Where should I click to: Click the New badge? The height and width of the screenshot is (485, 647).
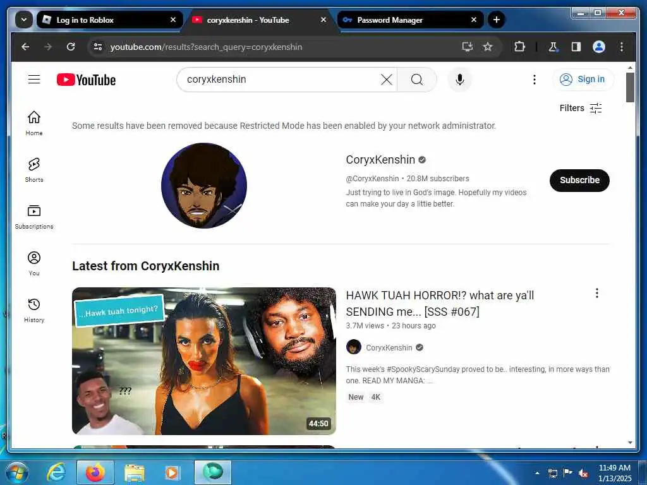(356, 397)
